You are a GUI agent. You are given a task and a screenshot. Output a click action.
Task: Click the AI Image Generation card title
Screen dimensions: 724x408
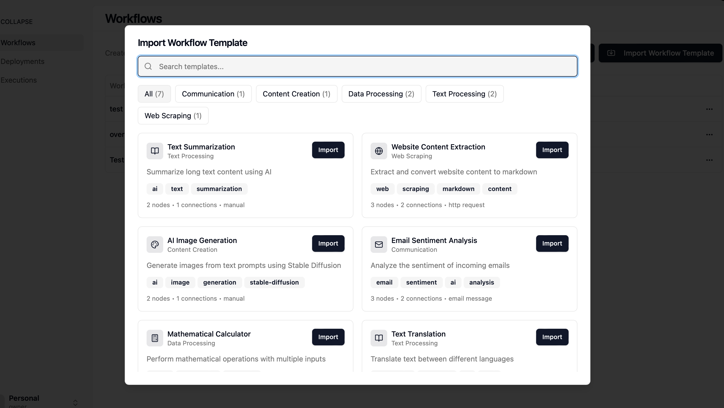202,240
